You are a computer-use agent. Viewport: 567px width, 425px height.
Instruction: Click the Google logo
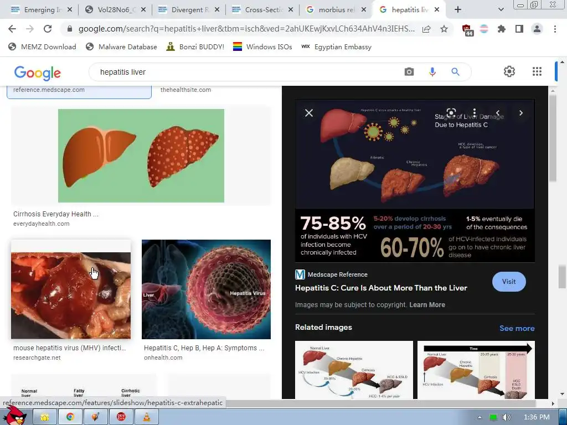(x=37, y=72)
